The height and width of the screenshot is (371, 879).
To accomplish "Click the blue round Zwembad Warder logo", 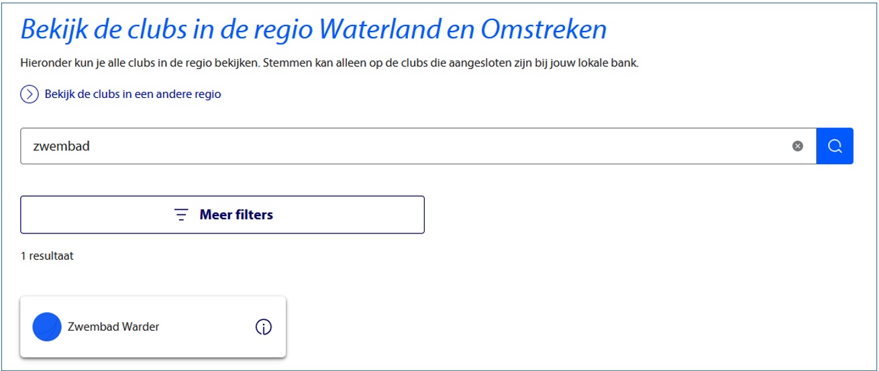I will point(47,327).
